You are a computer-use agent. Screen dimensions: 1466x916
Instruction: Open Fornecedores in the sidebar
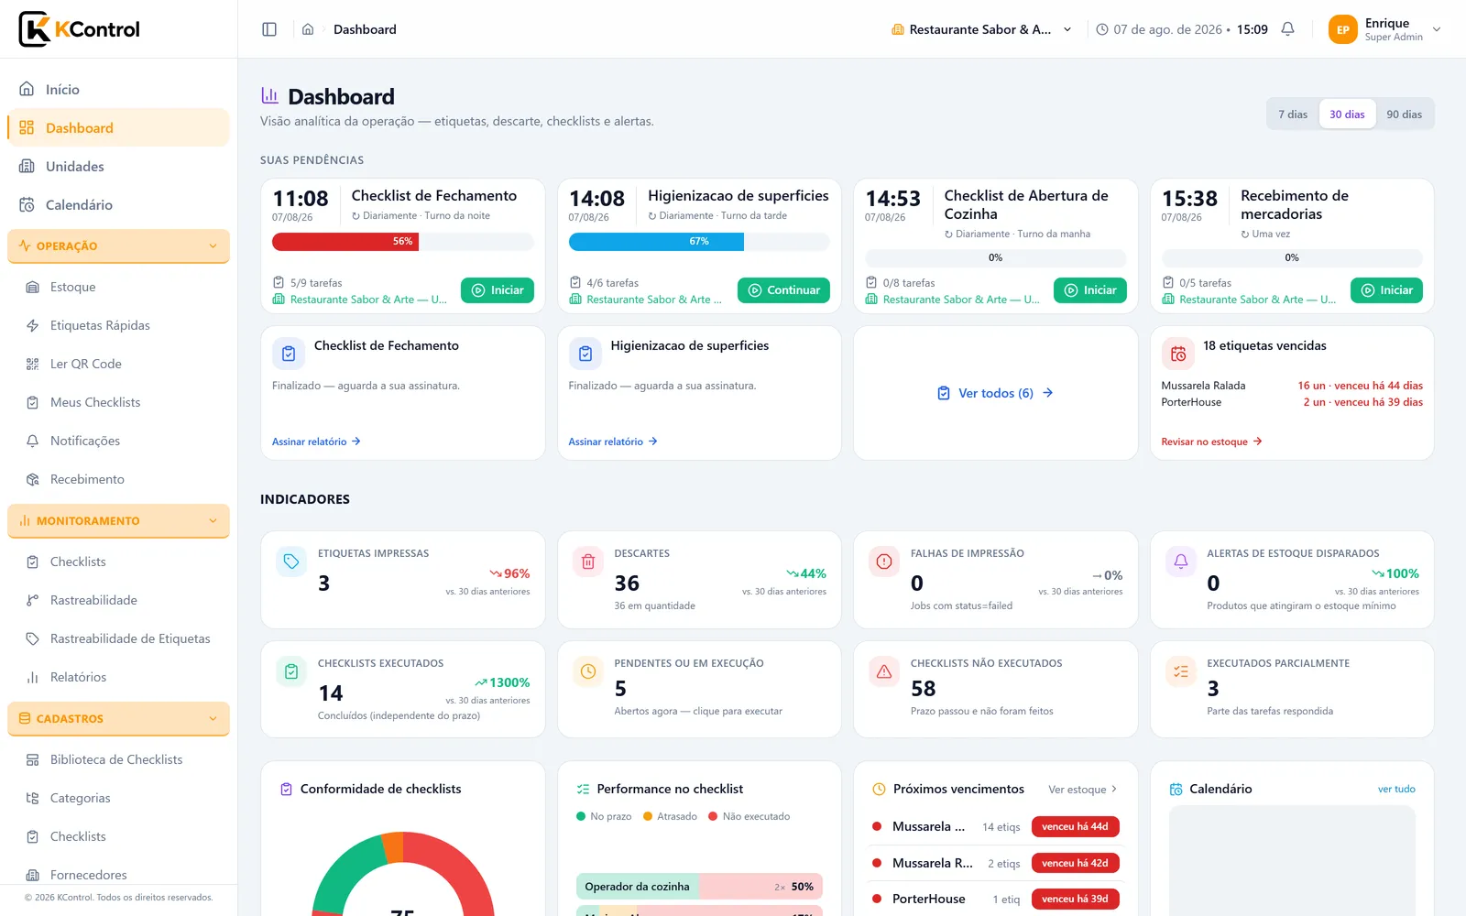coord(118,875)
